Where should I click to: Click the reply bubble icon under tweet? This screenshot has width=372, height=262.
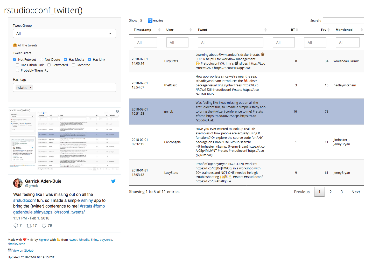click(16, 226)
